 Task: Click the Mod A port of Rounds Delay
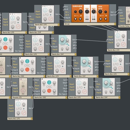pyautogui.click(x=119, y=18)
